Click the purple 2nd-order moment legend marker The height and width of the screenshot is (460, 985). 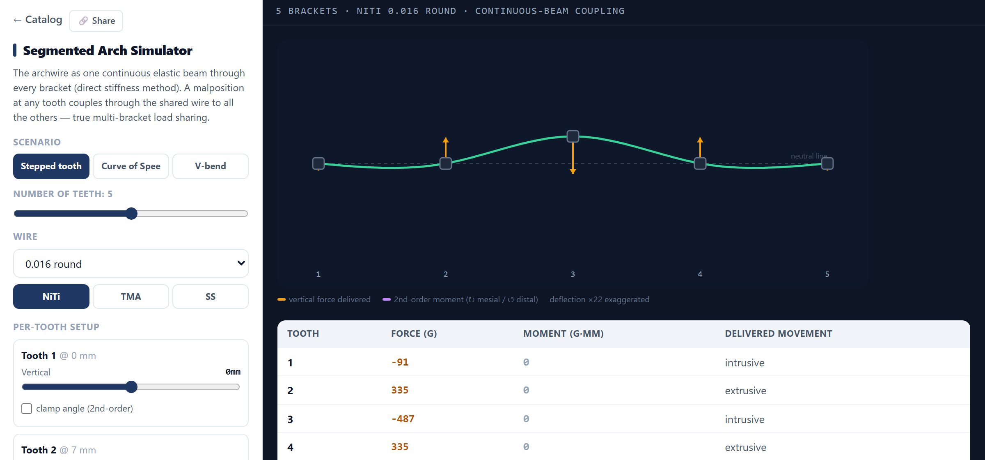387,300
